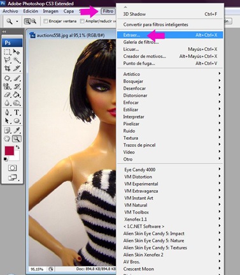
Task: Open the Edición menu
Action: pyautogui.click(x=31, y=11)
